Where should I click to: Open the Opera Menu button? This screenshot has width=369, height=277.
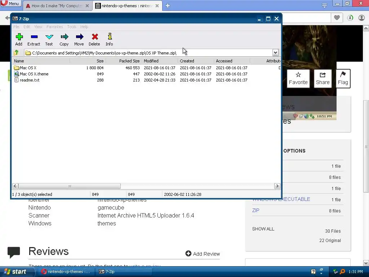[10, 3]
